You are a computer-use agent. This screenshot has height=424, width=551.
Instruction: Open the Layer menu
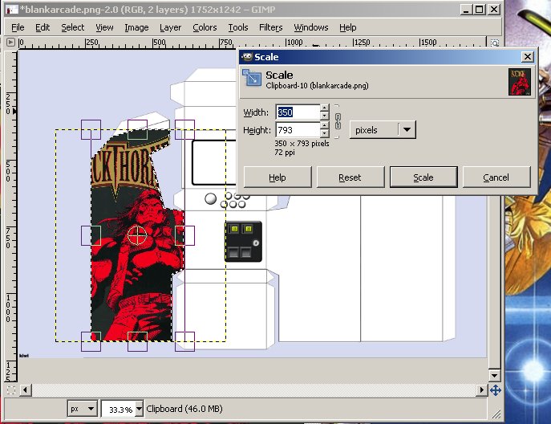pyautogui.click(x=170, y=27)
